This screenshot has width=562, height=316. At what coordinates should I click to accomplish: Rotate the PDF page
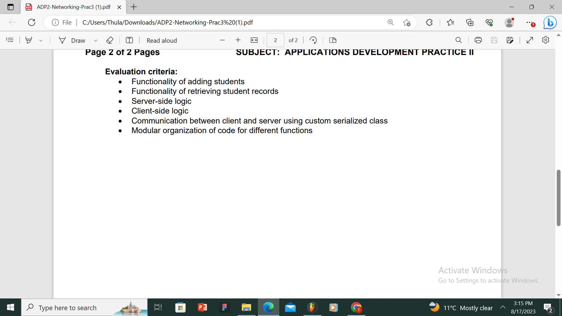pos(313,40)
